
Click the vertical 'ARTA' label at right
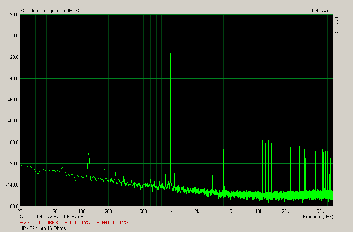(336, 24)
